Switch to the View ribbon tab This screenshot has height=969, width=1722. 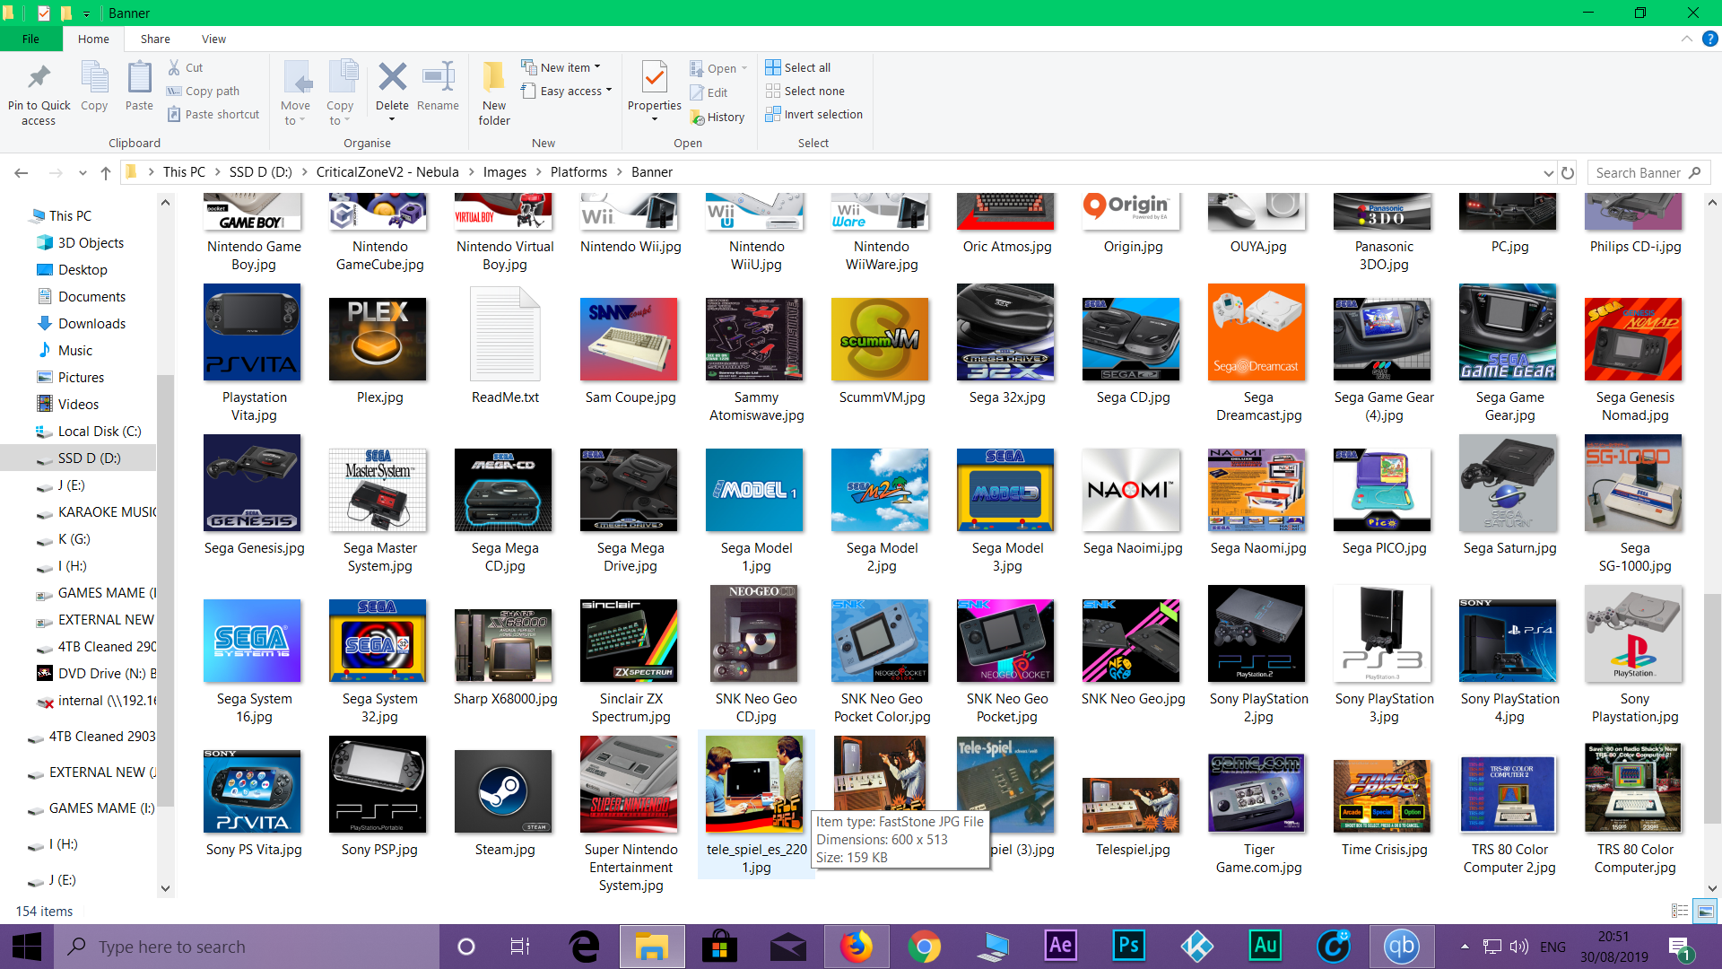[x=213, y=39]
